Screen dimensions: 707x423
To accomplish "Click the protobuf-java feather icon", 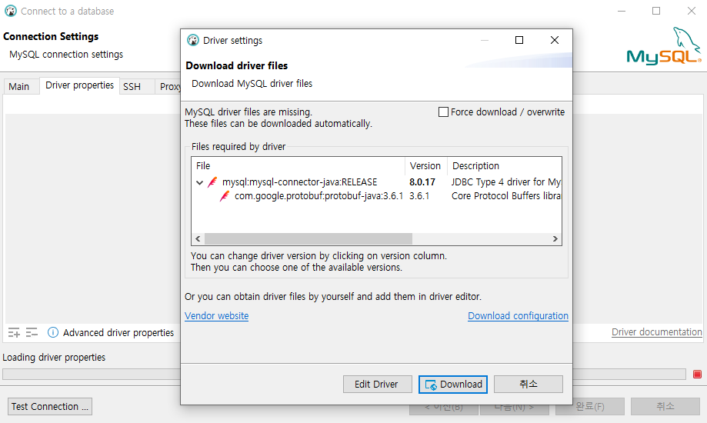I will click(x=225, y=196).
